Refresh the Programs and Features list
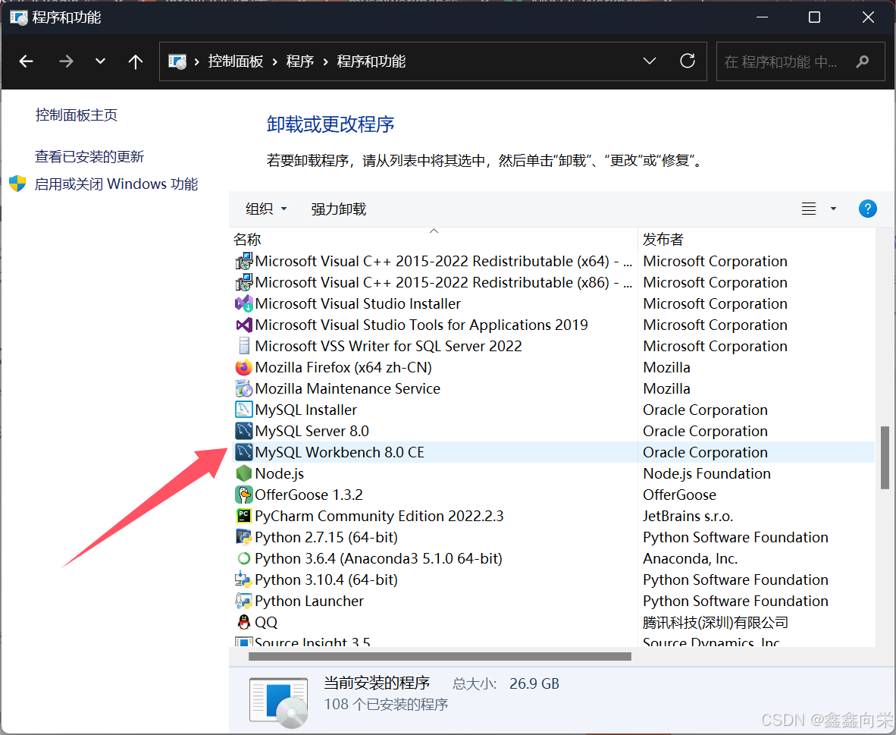Screen dimensions: 896x735 tap(688, 61)
